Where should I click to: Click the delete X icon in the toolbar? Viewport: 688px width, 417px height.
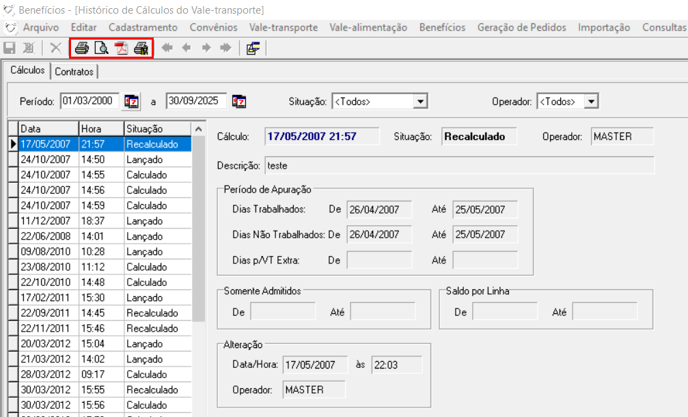(x=56, y=48)
